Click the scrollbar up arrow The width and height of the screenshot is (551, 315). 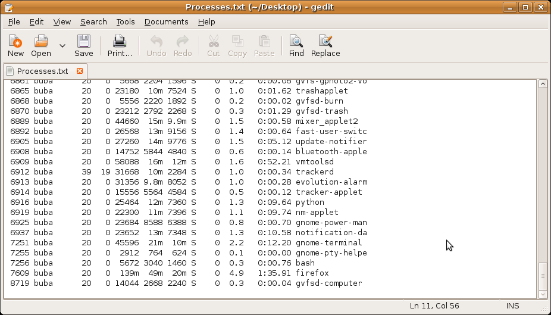[x=543, y=84]
